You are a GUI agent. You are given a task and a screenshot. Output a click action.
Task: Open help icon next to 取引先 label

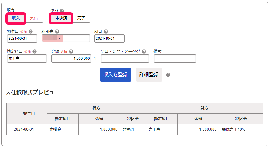[x=57, y=32]
